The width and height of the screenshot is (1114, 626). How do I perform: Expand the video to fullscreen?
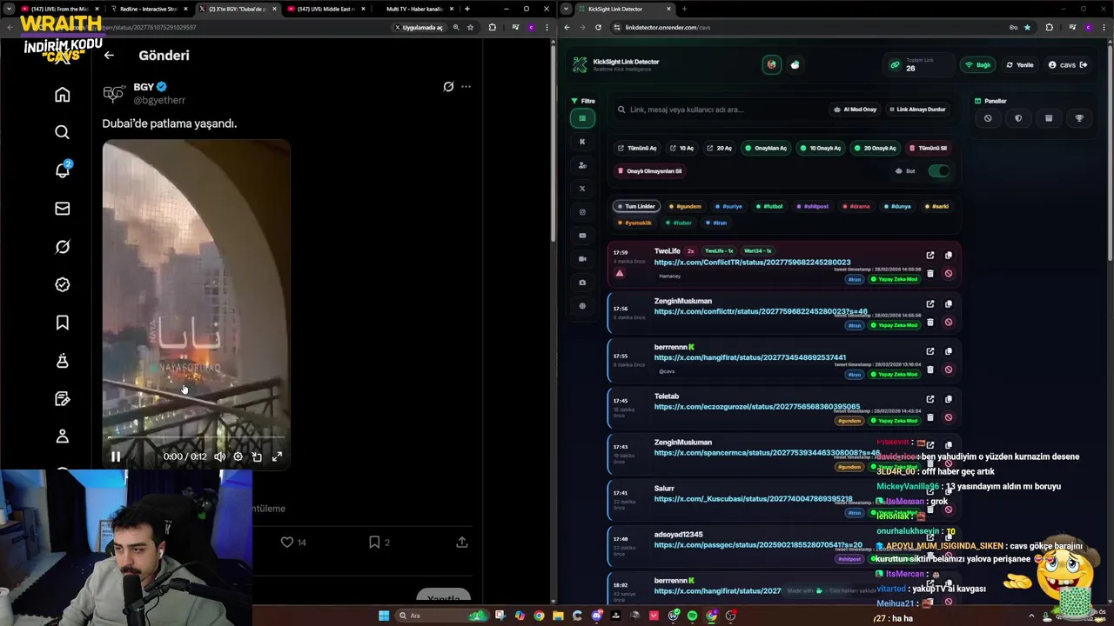click(277, 456)
